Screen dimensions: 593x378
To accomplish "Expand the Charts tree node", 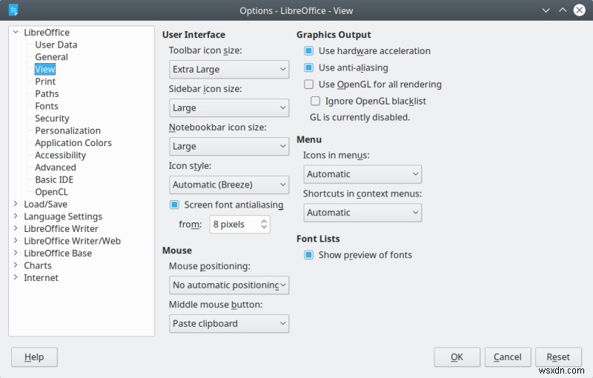I will tap(16, 265).
